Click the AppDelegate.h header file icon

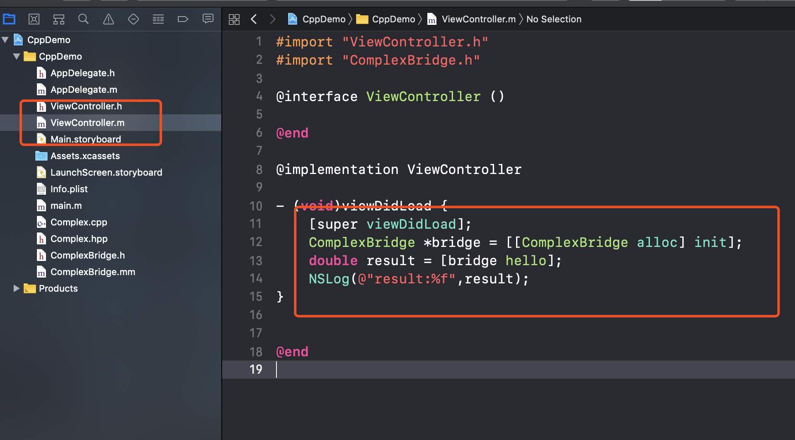coord(41,73)
